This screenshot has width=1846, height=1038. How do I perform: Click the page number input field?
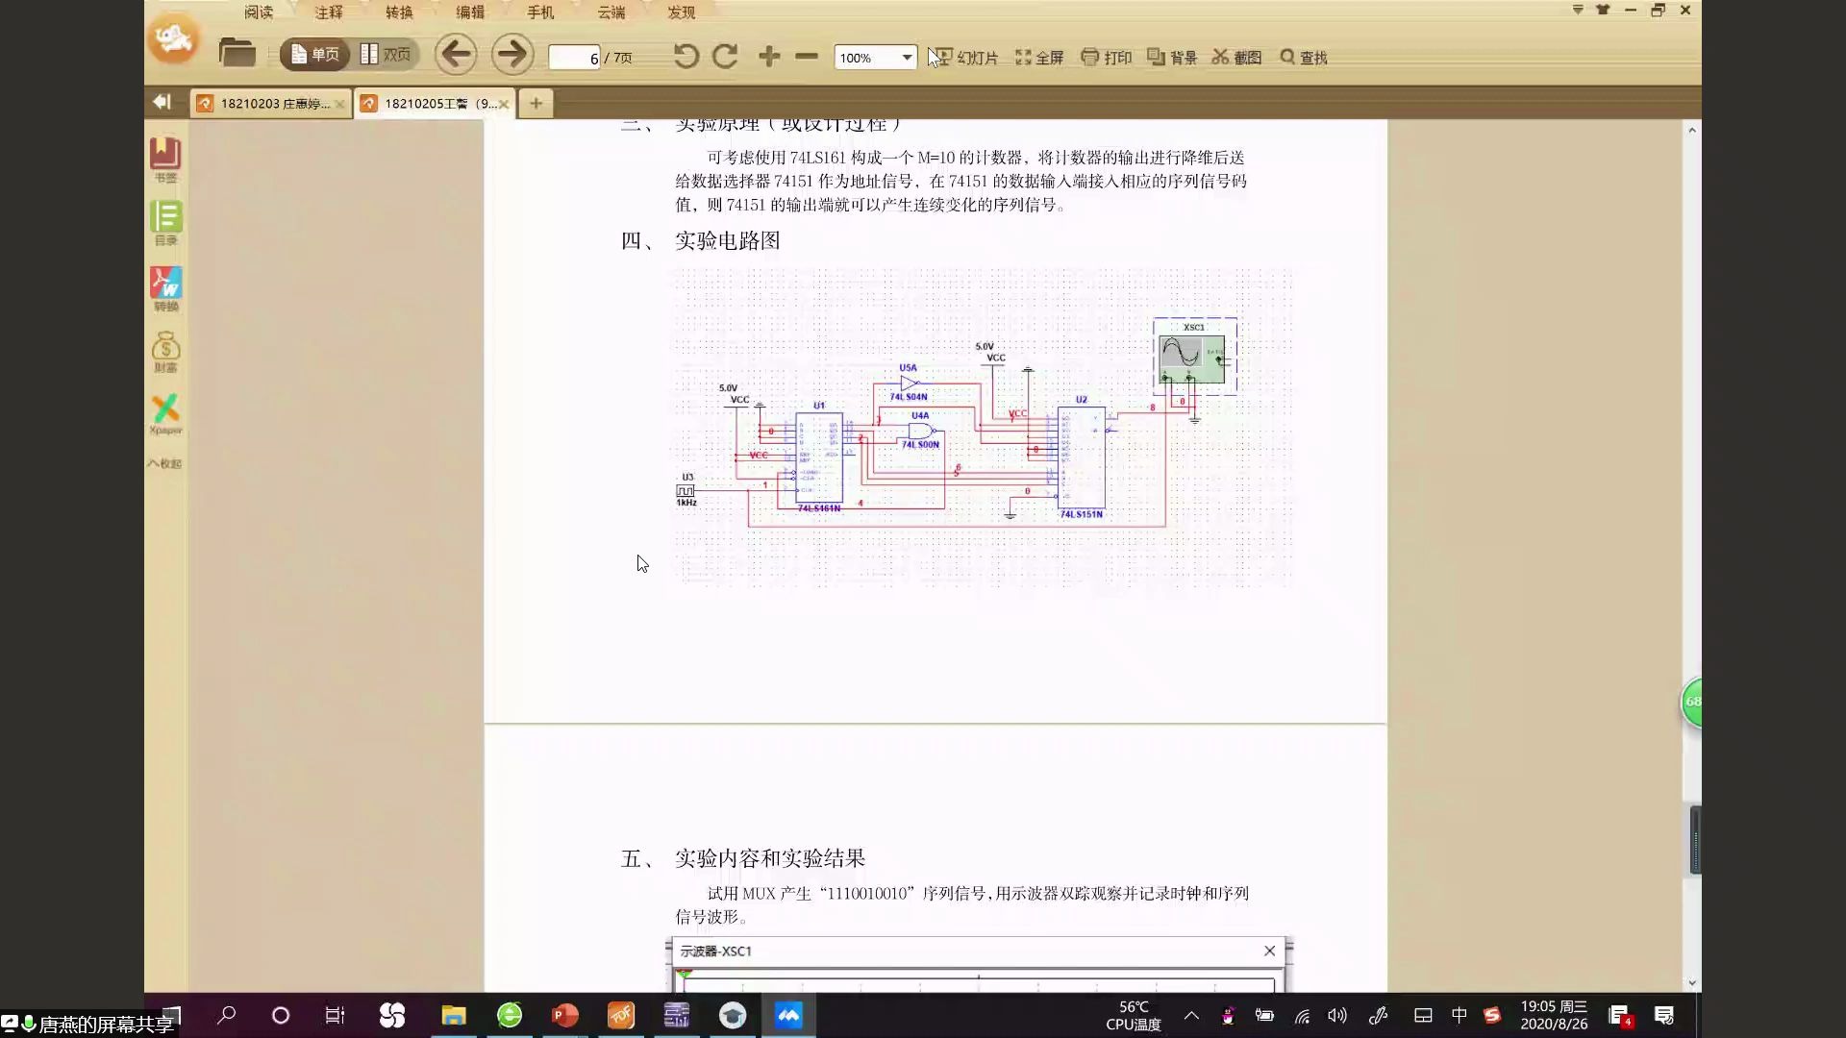[574, 58]
